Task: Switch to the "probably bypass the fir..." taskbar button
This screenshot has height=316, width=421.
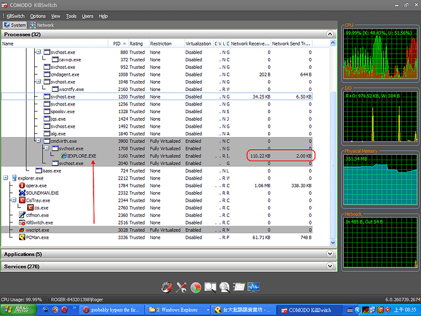Action: pyautogui.click(x=112, y=310)
